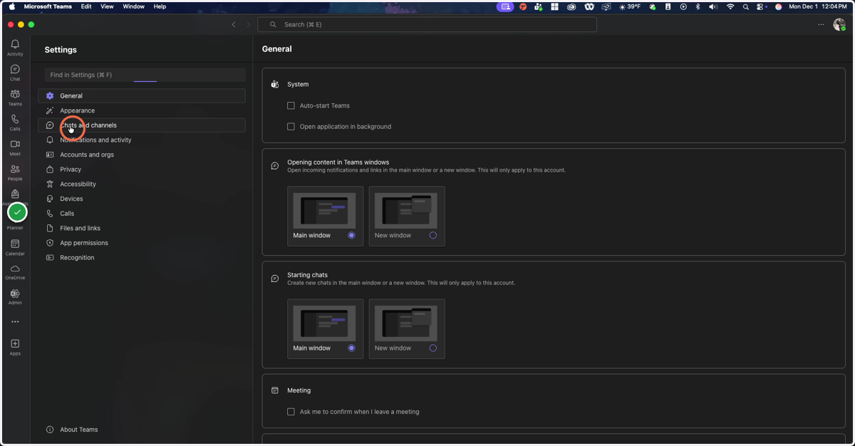Click the Find in Settings field

[145, 75]
